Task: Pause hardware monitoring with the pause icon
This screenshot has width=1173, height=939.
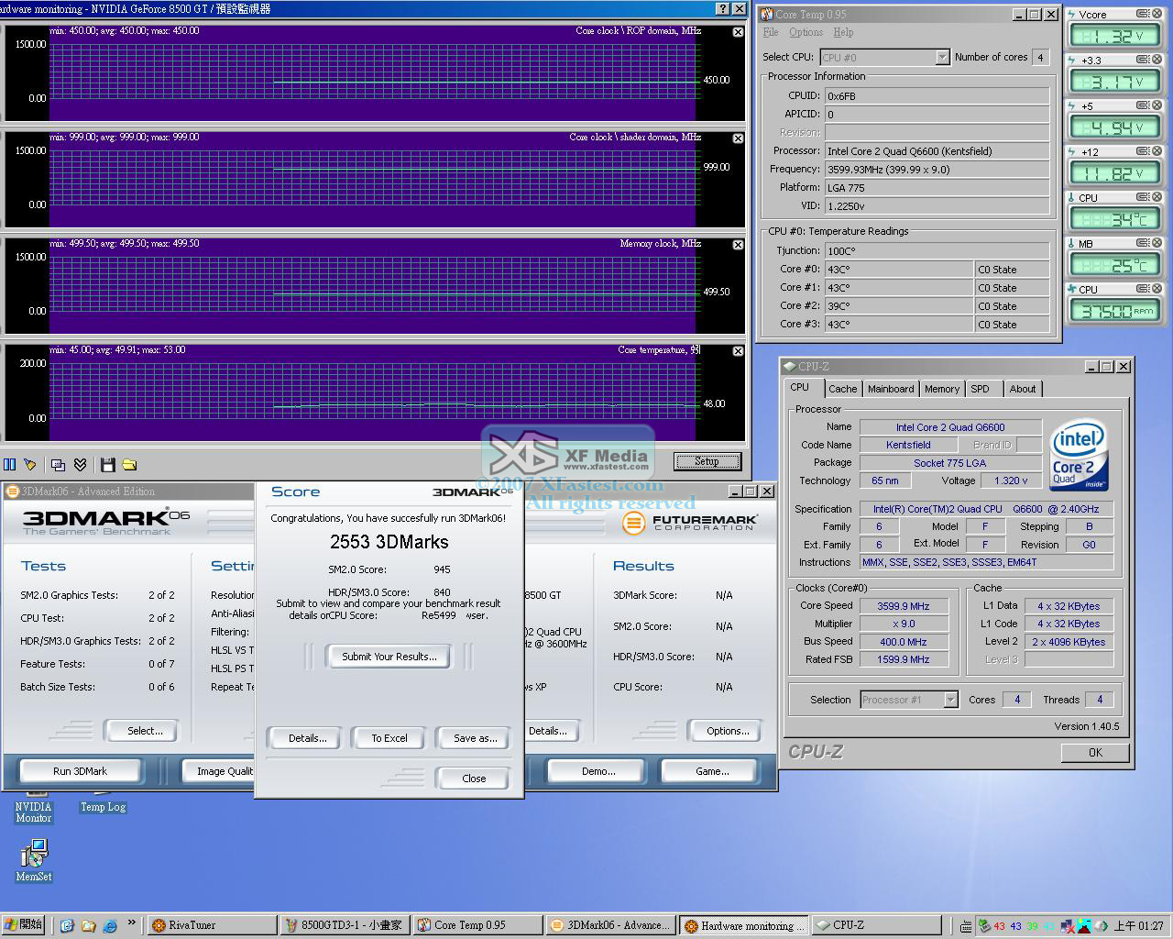Action: coord(10,465)
